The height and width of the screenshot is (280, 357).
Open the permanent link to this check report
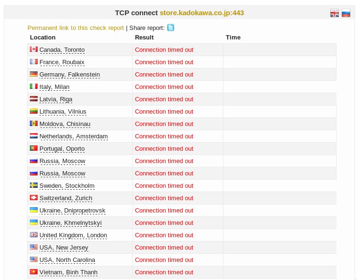(x=76, y=28)
